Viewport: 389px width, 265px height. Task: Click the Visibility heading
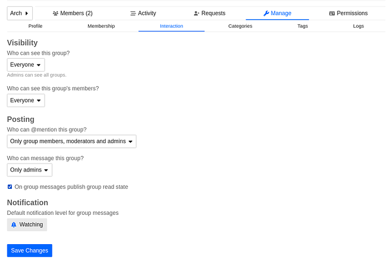[x=23, y=43]
